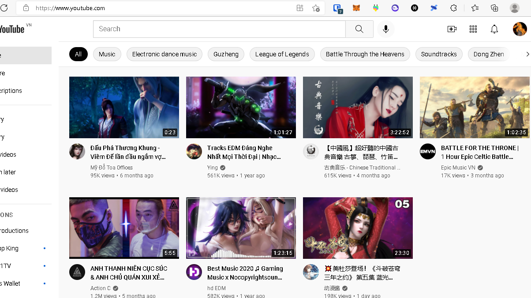This screenshot has height=298, width=531.
Task: Open the 动漫鲨 channel avatar
Action: [x=311, y=272]
